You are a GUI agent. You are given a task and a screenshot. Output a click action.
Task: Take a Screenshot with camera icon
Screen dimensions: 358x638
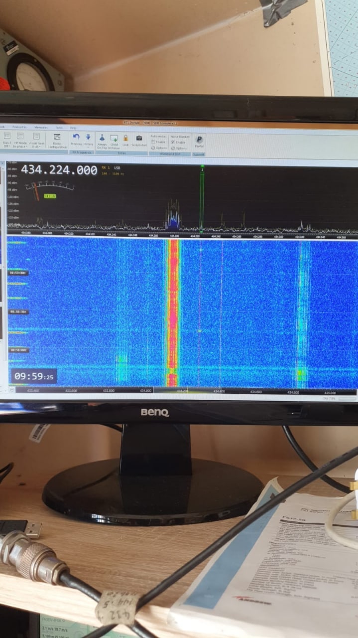coord(139,138)
